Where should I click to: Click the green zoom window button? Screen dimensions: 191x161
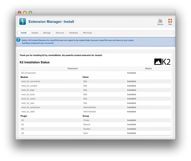(x=30, y=13)
